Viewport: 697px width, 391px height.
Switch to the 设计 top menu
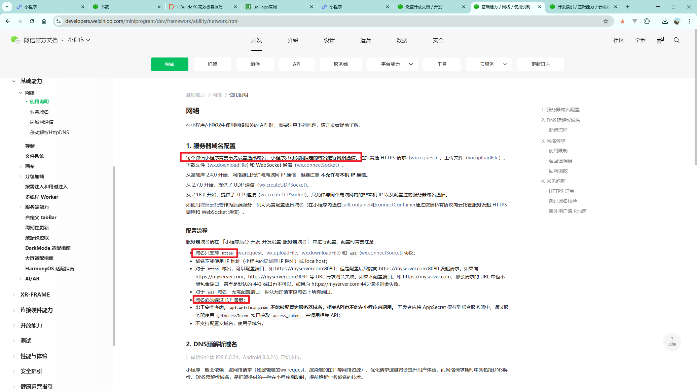329,40
